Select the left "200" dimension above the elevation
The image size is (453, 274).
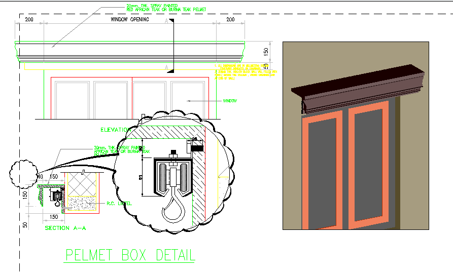29,19
